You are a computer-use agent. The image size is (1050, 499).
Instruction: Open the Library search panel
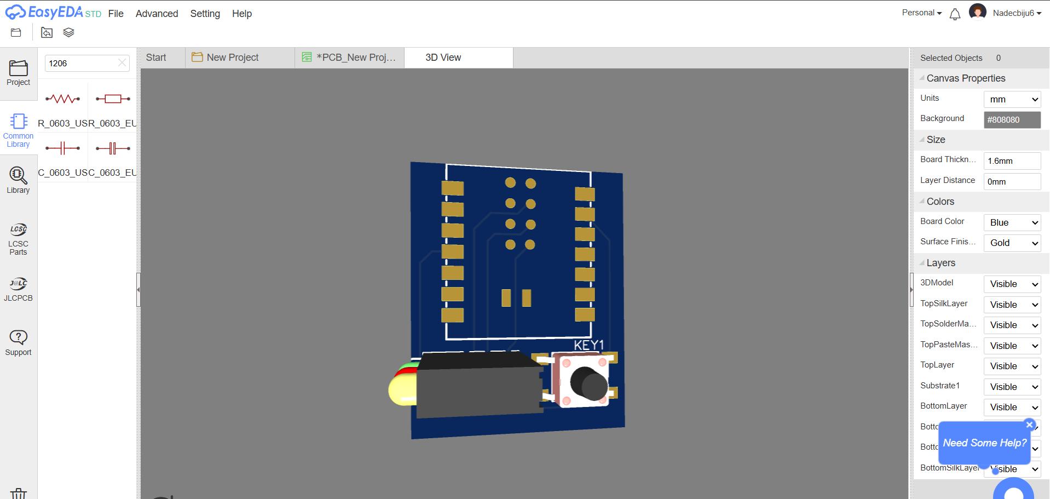18,179
